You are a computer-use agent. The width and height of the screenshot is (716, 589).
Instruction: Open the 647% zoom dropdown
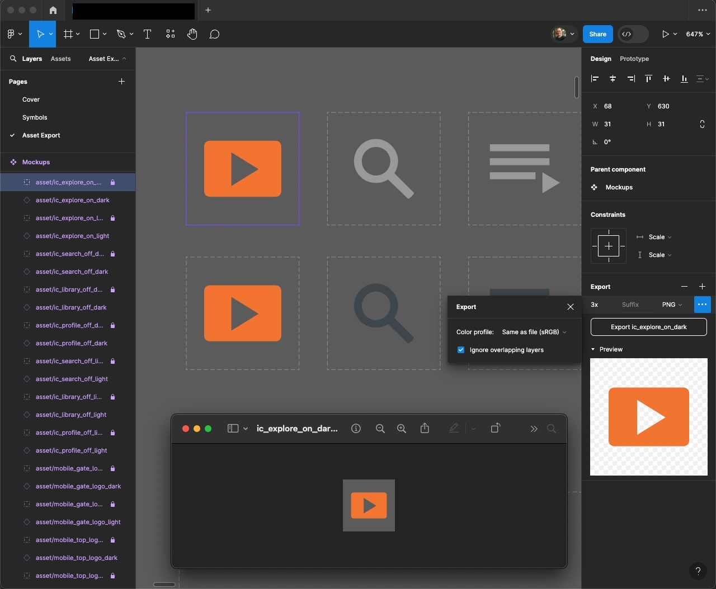[x=698, y=34]
